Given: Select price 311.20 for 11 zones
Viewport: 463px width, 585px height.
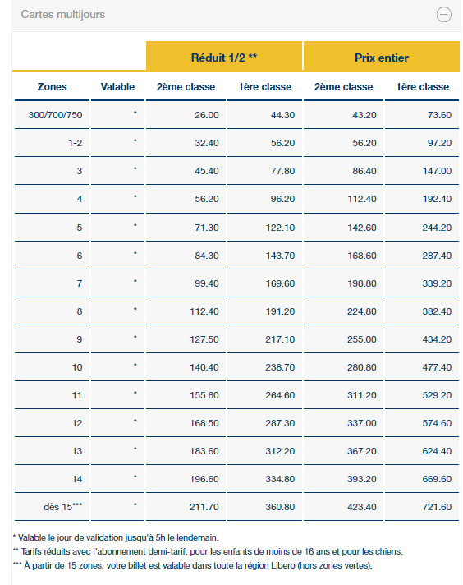Looking at the screenshot, I should coord(361,395).
